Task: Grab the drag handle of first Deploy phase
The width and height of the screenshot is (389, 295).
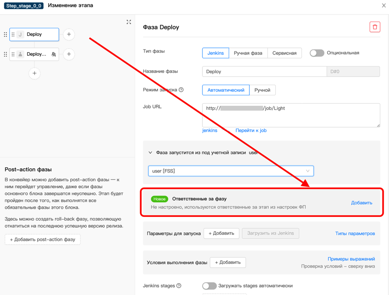Action: point(13,34)
